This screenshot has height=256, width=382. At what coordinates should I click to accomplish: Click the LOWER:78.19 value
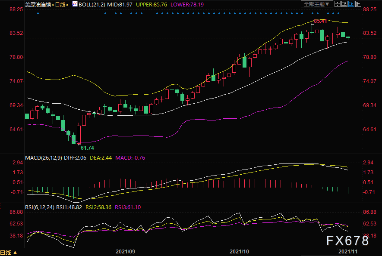pos(187,5)
